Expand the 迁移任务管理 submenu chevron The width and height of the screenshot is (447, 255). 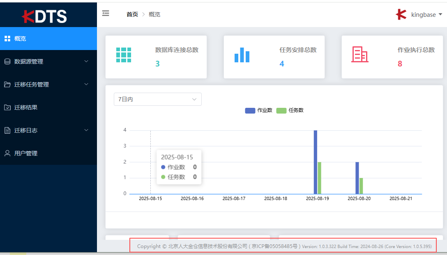point(86,84)
